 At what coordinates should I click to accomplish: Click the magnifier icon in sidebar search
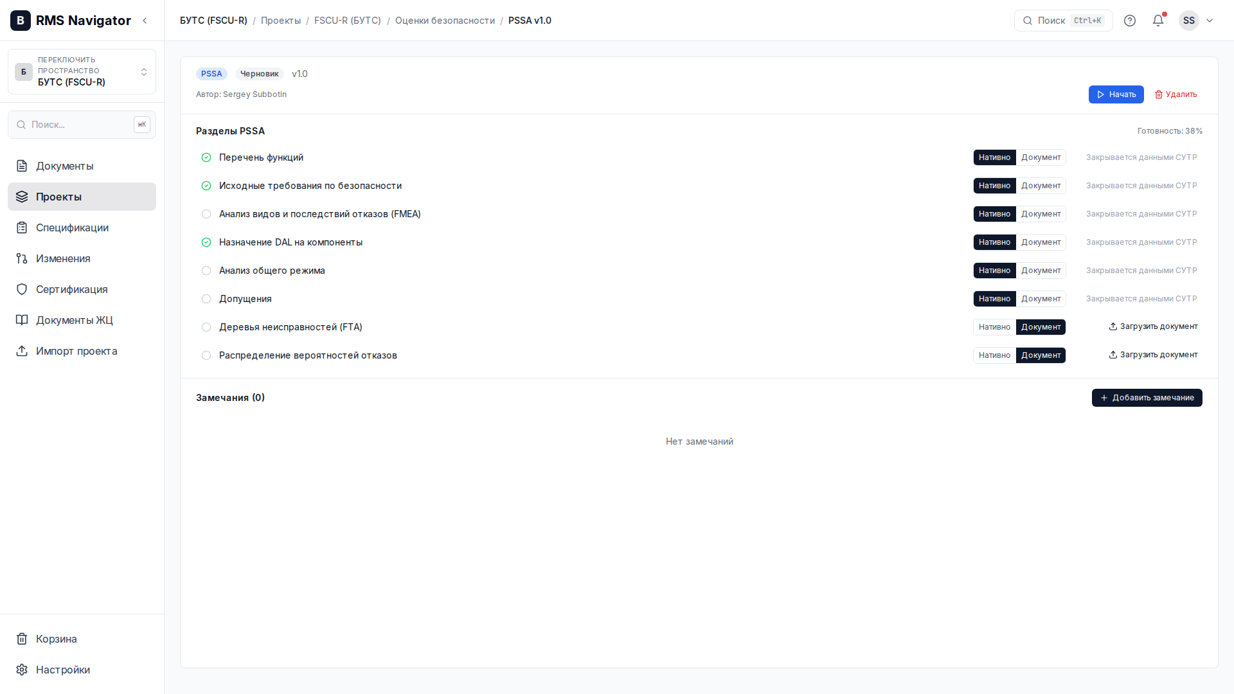point(21,125)
